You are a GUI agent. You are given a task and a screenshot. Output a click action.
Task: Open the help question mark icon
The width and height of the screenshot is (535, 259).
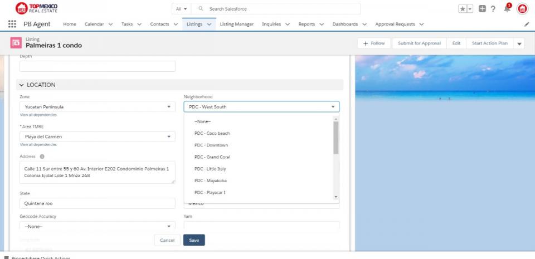tap(494, 9)
